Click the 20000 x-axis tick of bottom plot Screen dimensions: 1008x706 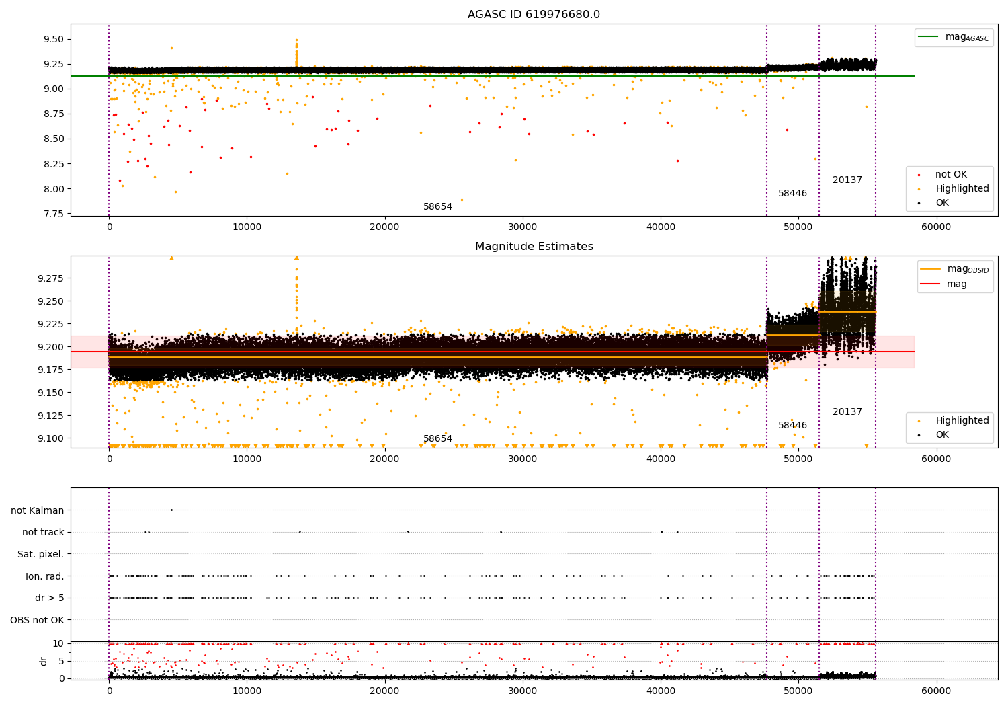pyautogui.click(x=384, y=691)
